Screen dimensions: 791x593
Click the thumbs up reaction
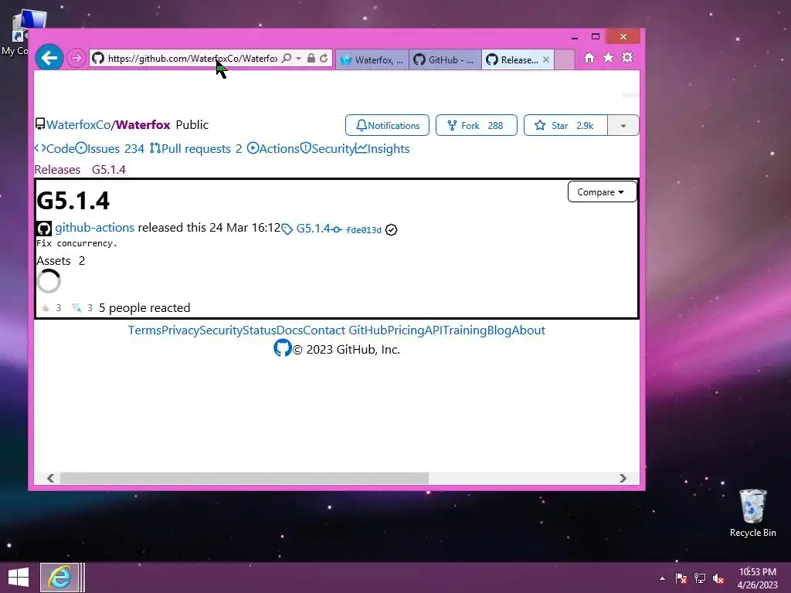click(52, 307)
